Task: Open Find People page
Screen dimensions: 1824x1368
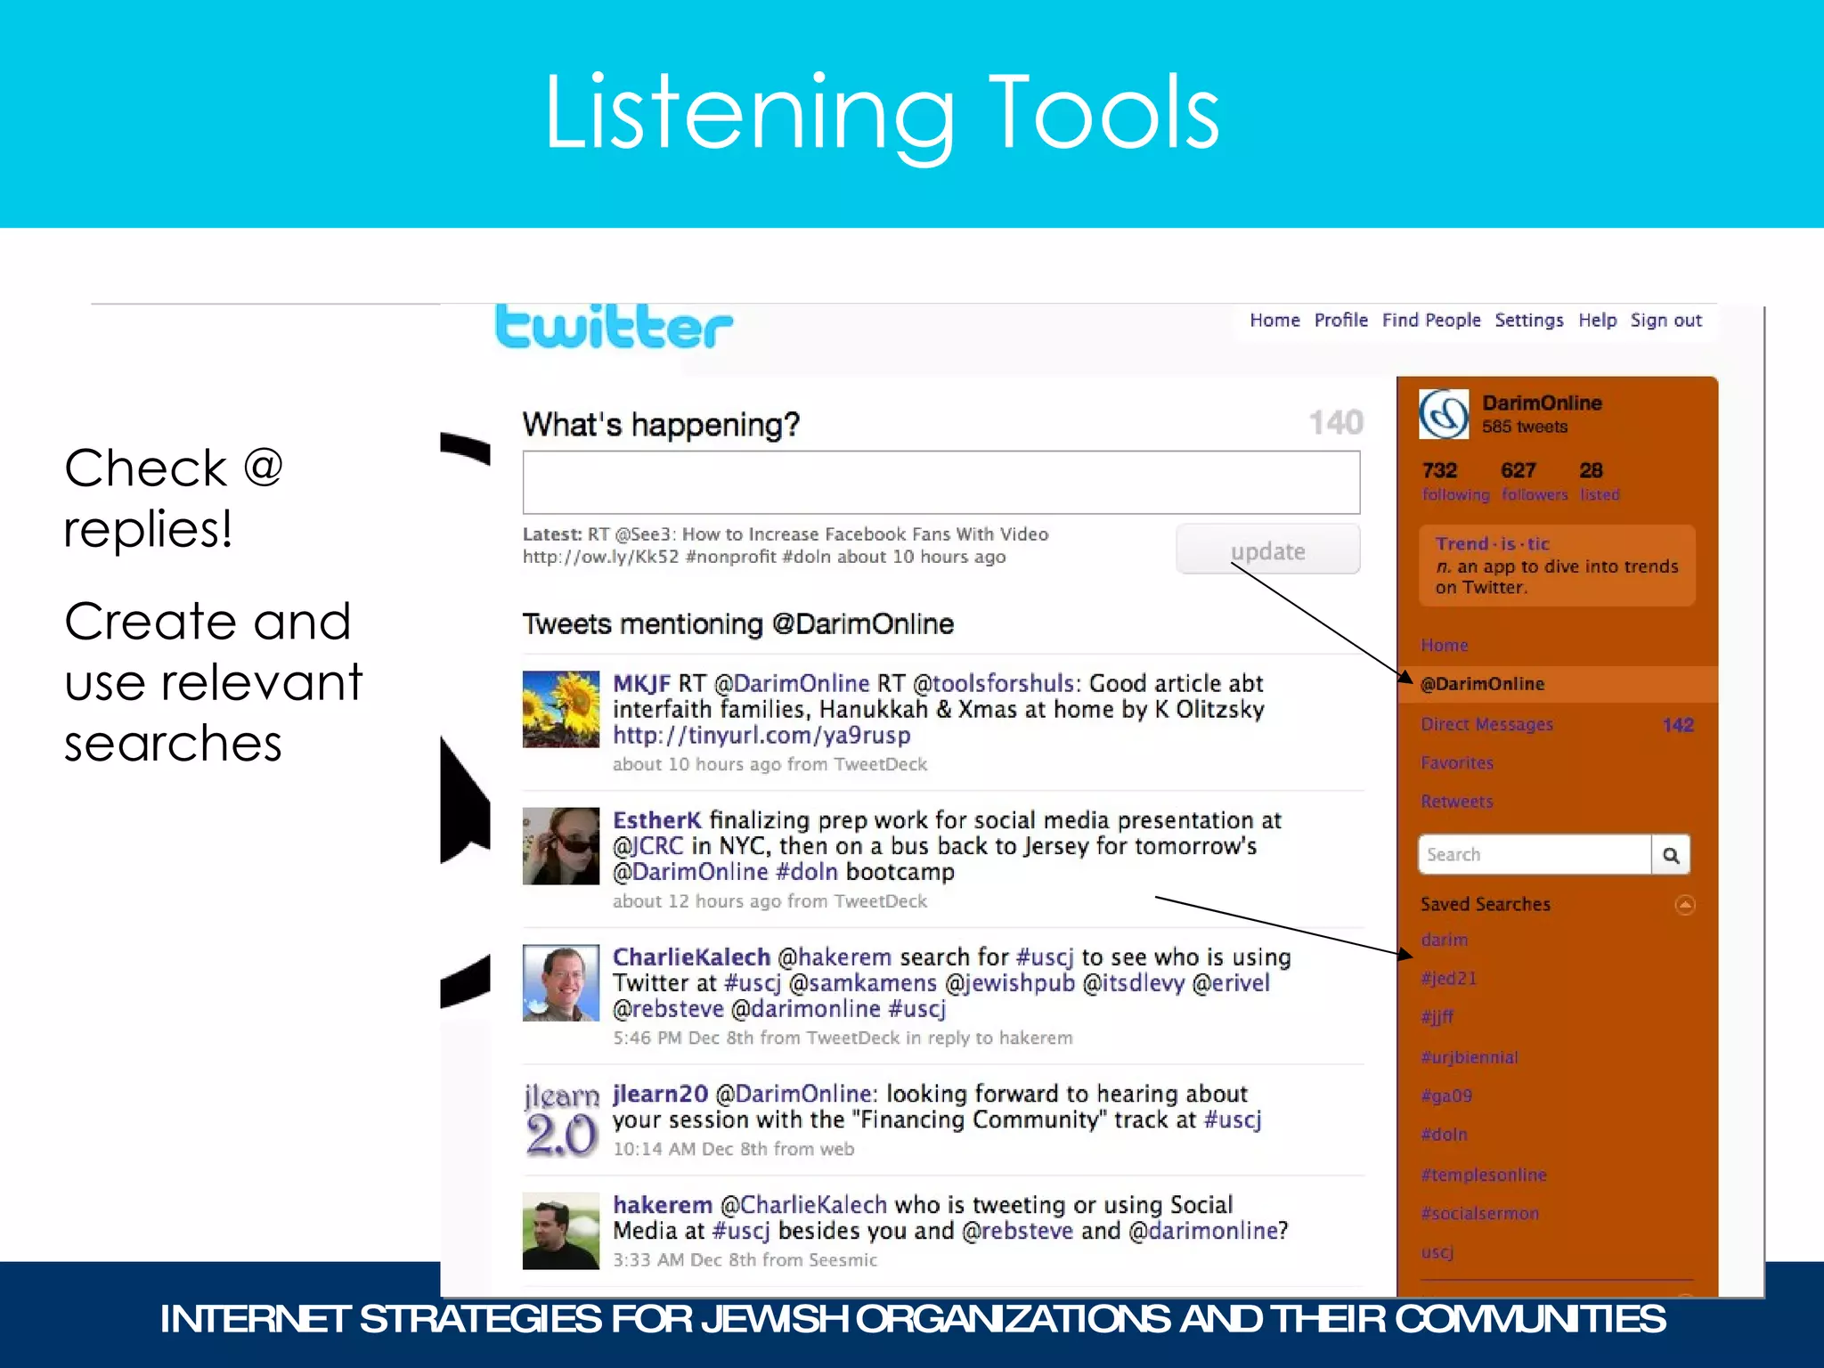Action: [x=1431, y=321]
